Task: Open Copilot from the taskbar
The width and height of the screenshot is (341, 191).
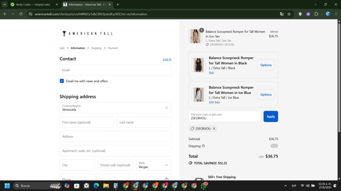Action: coord(67,186)
